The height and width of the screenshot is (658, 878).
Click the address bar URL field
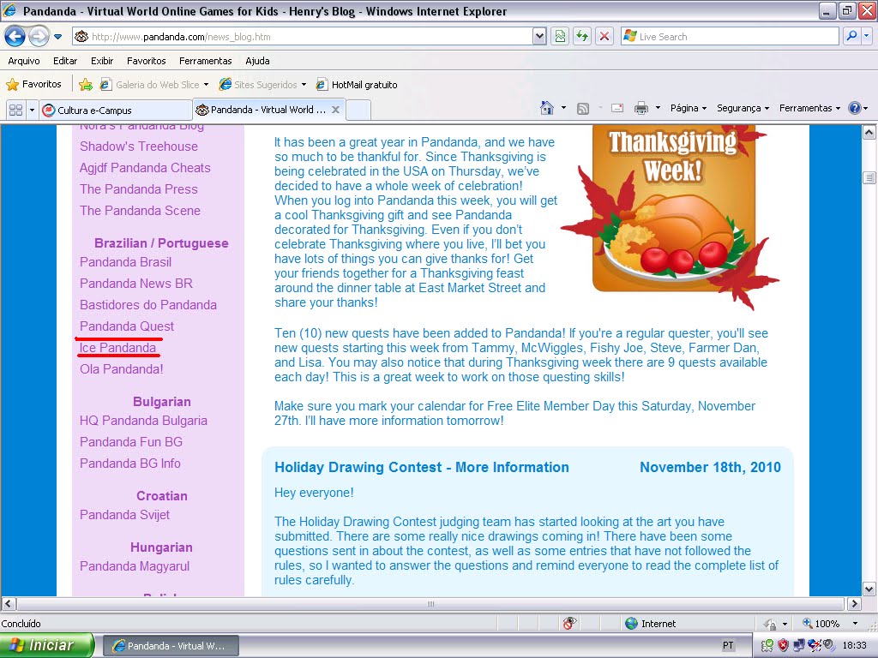click(x=303, y=37)
